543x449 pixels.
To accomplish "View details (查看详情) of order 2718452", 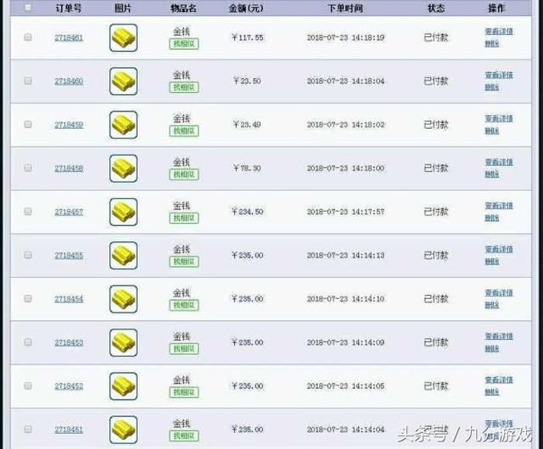I will (499, 380).
